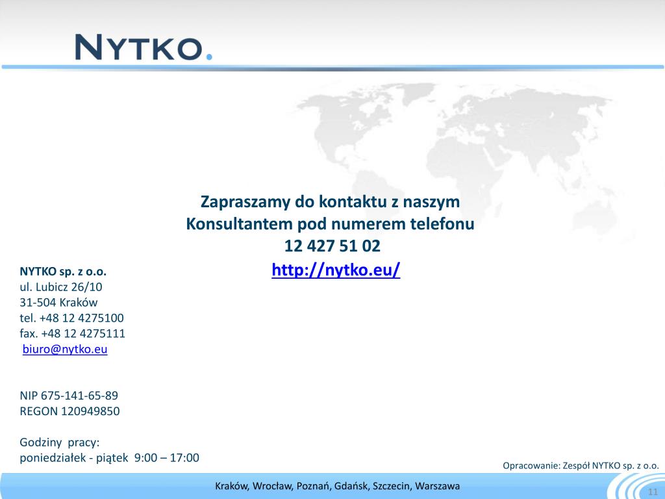Select the address line ul. Lubicz 26/10
The width and height of the screenshot is (665, 499).
click(60, 287)
